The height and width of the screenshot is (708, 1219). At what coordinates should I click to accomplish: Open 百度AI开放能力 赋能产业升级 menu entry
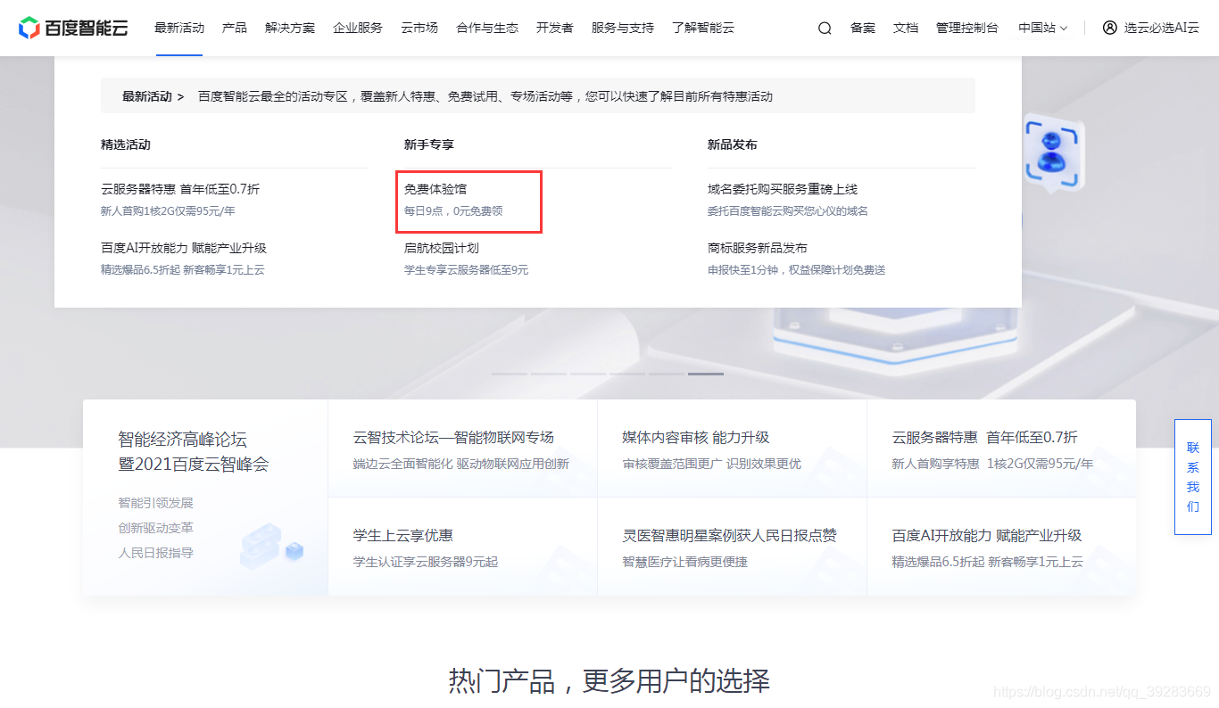184,248
